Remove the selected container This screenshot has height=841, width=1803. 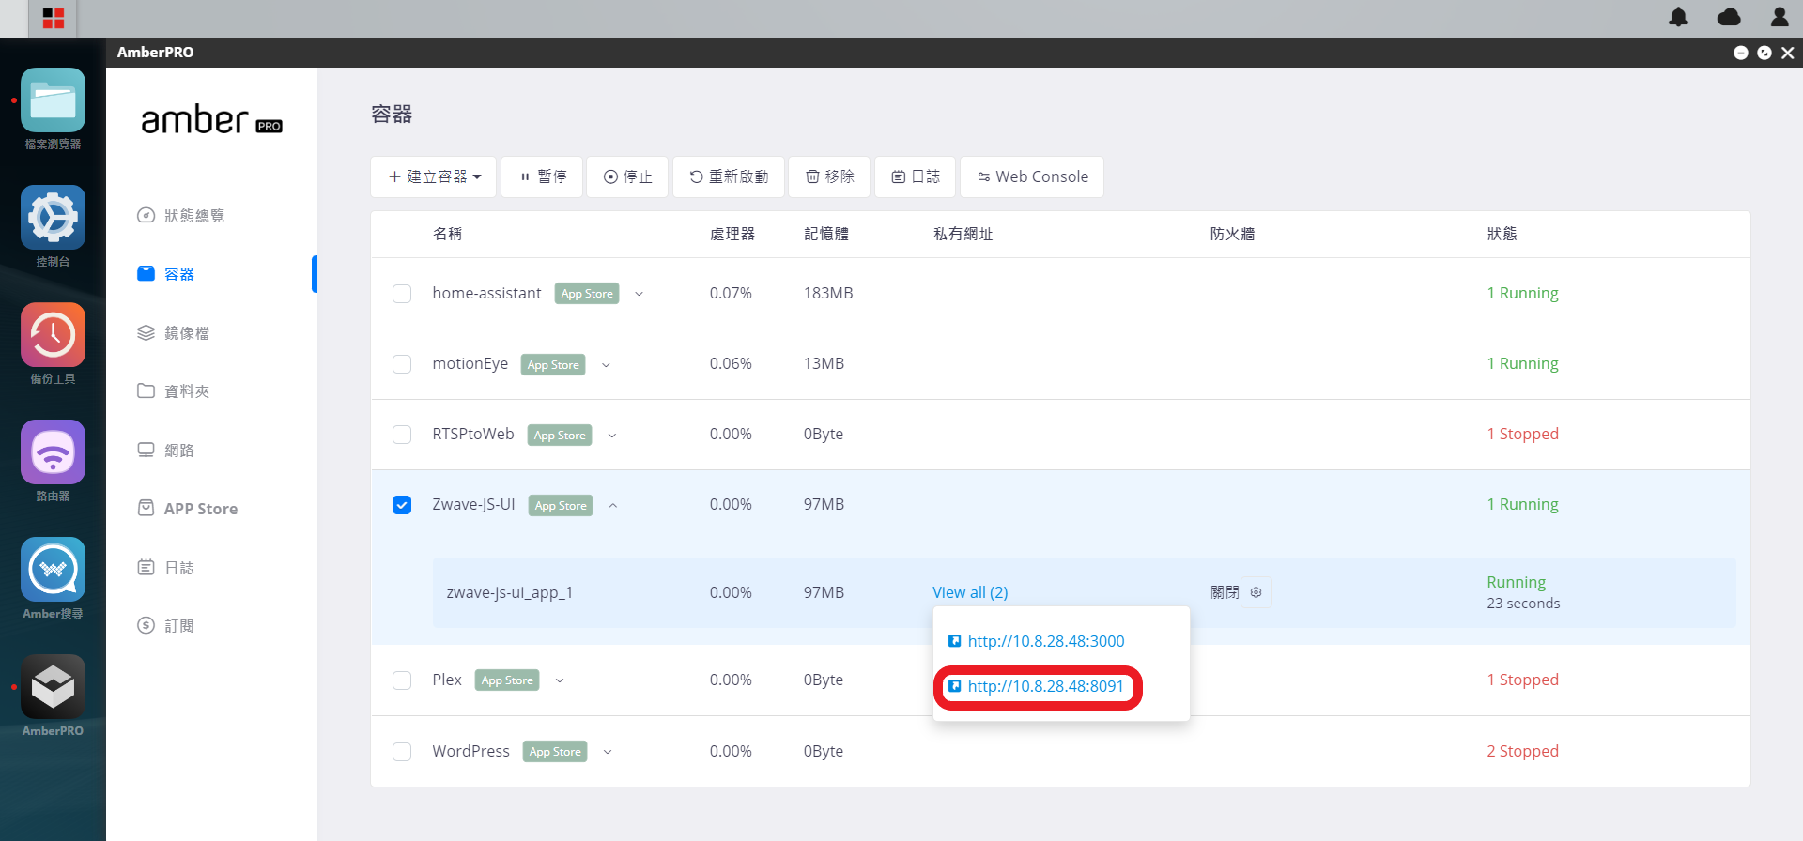tap(829, 176)
